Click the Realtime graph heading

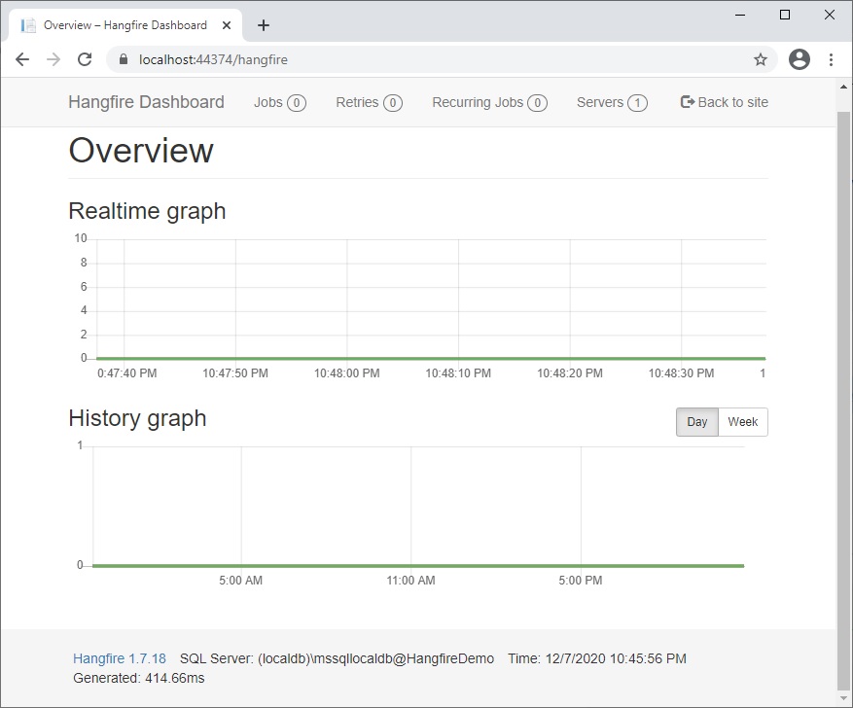point(147,211)
